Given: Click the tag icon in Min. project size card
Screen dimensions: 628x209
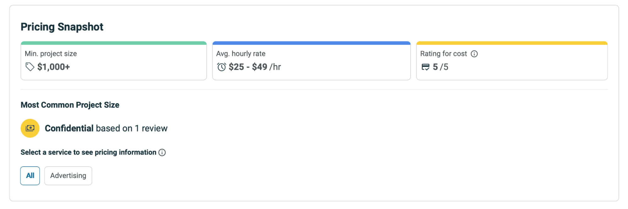Looking at the screenshot, I should (30, 66).
